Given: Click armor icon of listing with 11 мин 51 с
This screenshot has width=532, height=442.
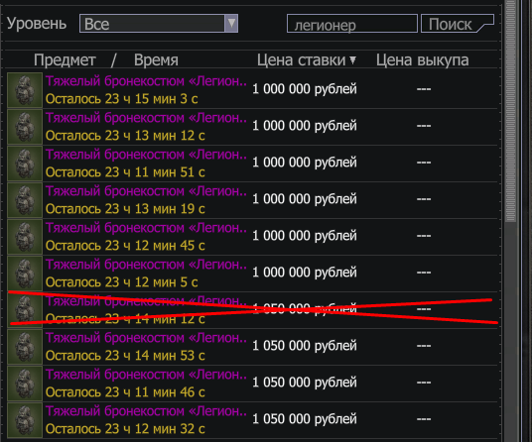Looking at the screenshot, I should click(25, 164).
